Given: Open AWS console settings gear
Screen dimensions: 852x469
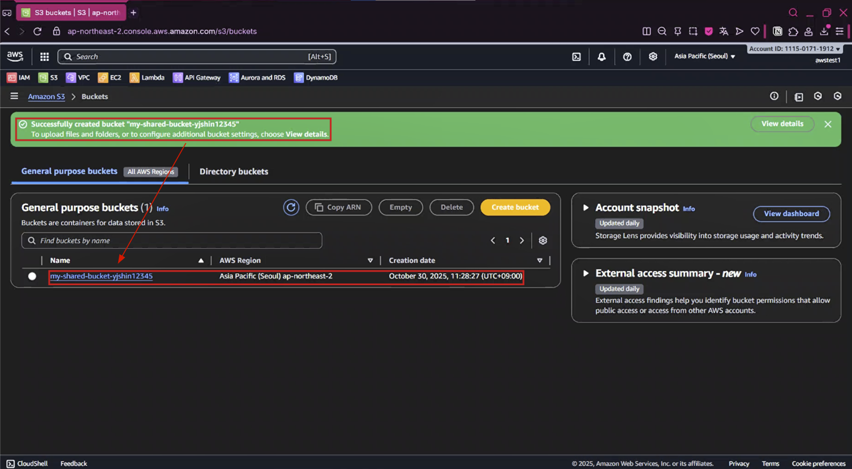Looking at the screenshot, I should click(653, 57).
